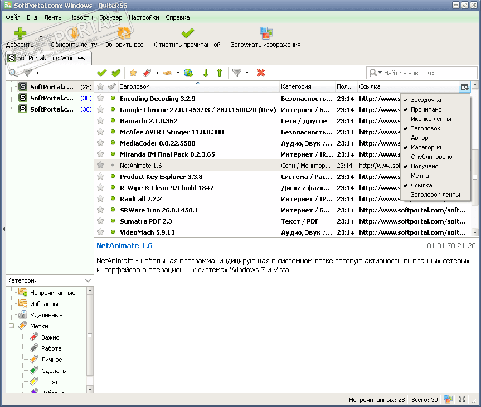
Task: Click the single green check mark-read icon
Action: coord(102,72)
